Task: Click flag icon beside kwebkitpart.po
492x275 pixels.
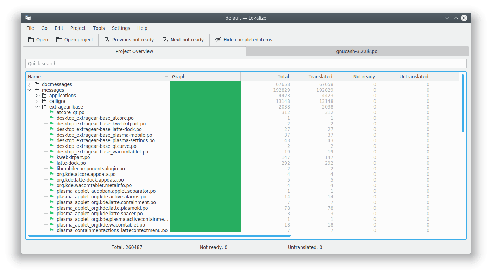Action: 52,157
